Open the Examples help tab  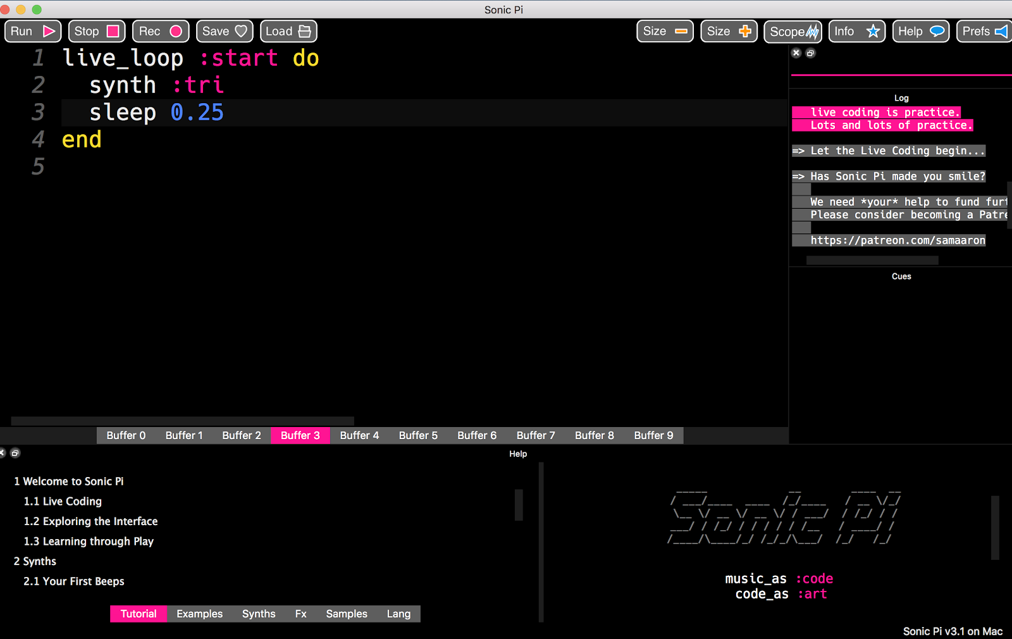pos(199,614)
